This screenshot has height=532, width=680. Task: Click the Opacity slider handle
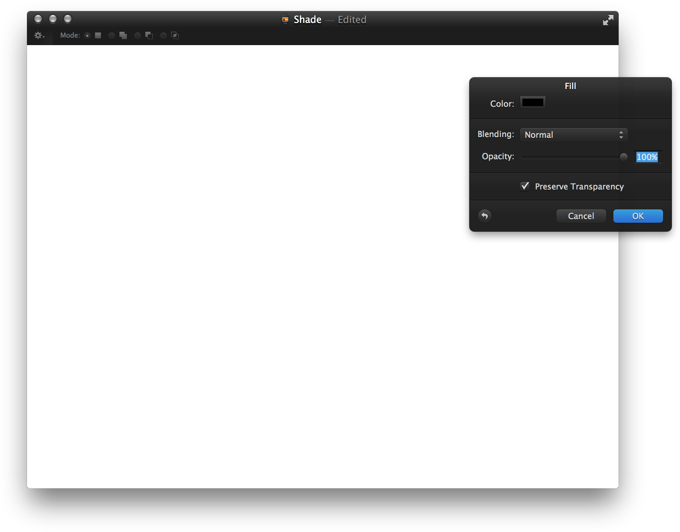point(624,157)
